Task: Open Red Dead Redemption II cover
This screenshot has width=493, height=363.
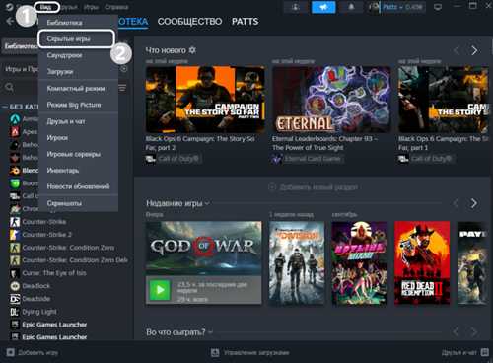Action: (422, 263)
